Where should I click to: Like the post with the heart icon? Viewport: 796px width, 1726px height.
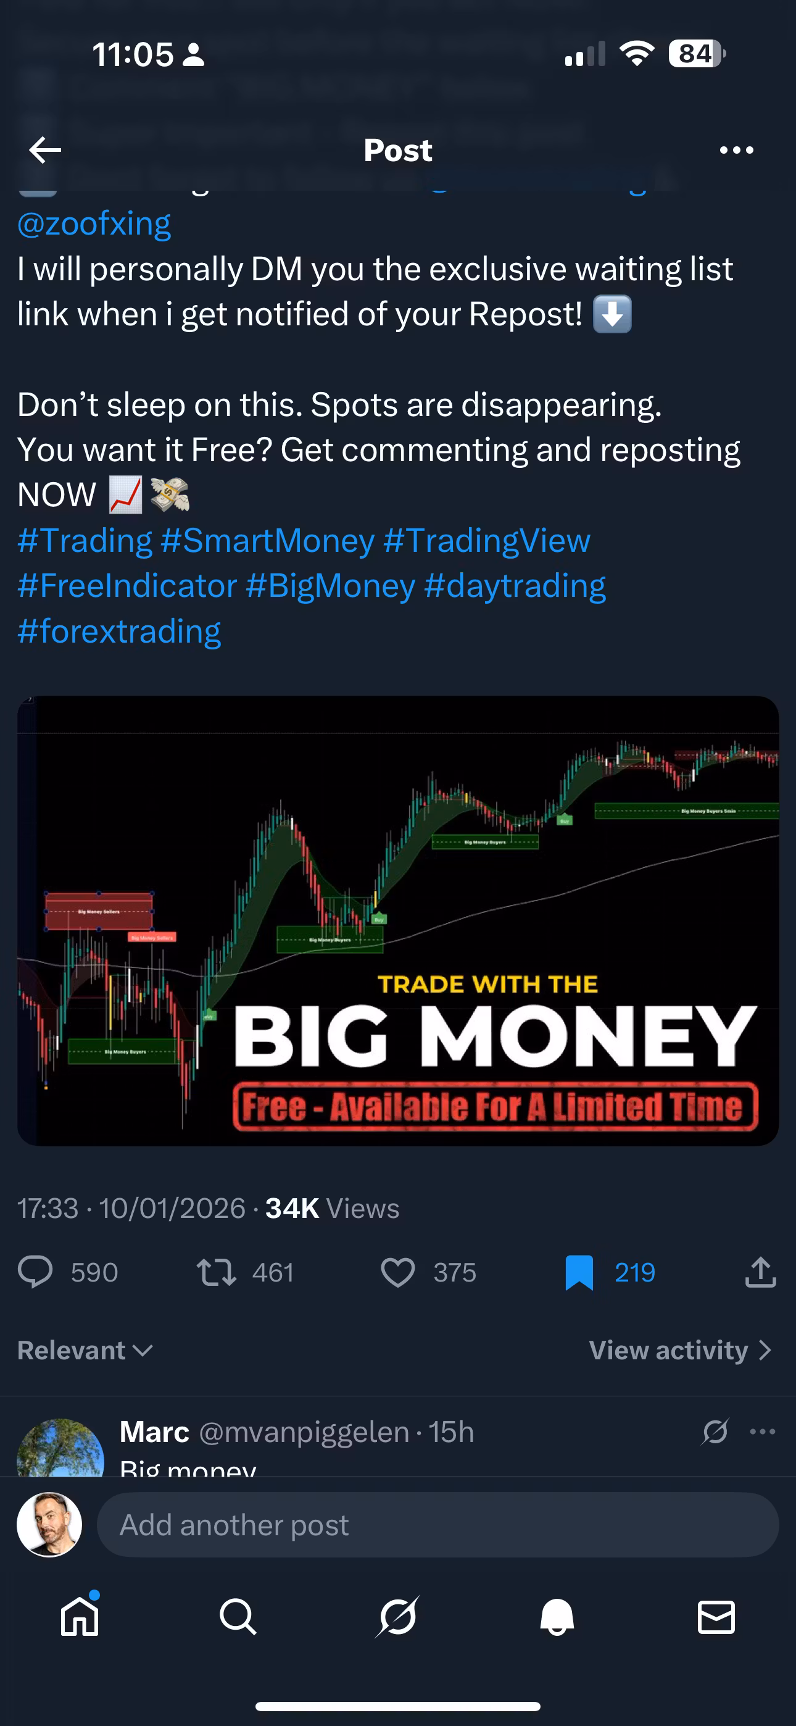click(x=398, y=1272)
